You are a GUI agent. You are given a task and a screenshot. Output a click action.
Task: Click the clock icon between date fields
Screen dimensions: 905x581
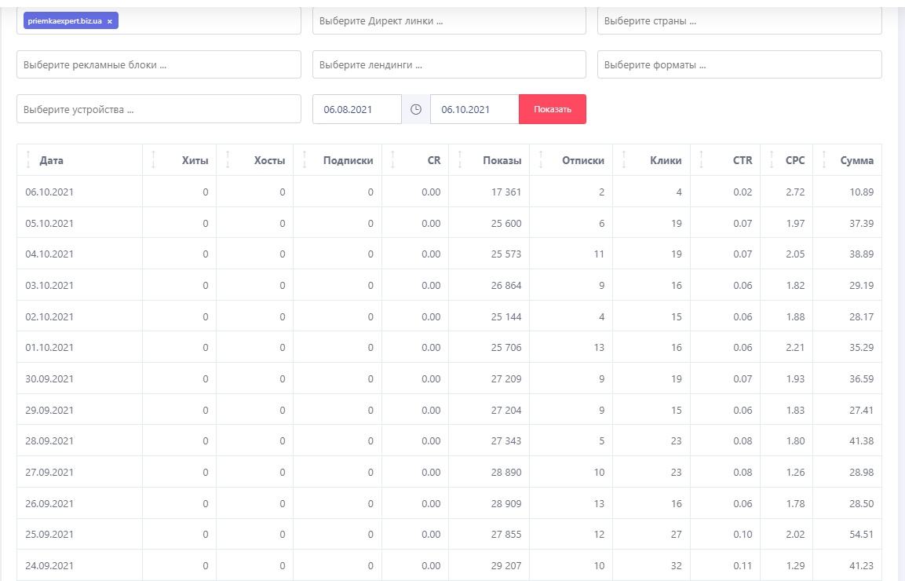416,109
